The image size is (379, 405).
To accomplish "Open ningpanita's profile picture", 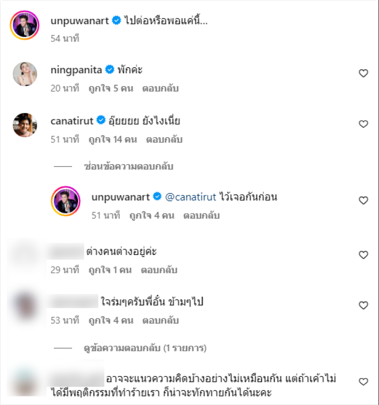I will [25, 74].
